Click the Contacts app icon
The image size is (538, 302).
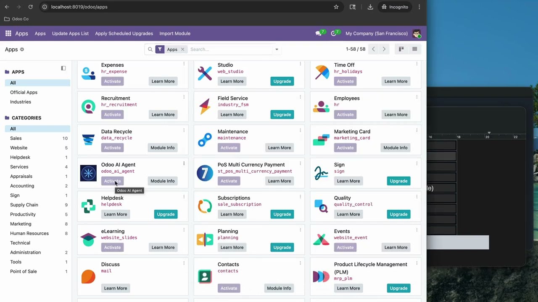pyautogui.click(x=205, y=276)
